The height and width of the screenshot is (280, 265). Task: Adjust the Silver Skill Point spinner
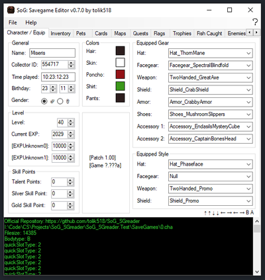70,194
